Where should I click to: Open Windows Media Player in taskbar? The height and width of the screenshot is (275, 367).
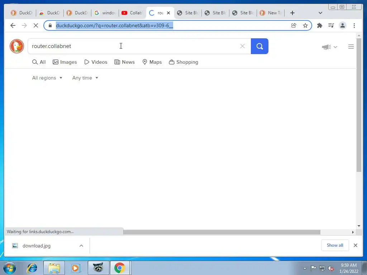(x=76, y=268)
